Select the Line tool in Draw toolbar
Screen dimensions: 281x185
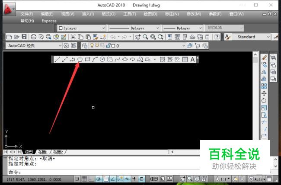[x=57, y=59]
